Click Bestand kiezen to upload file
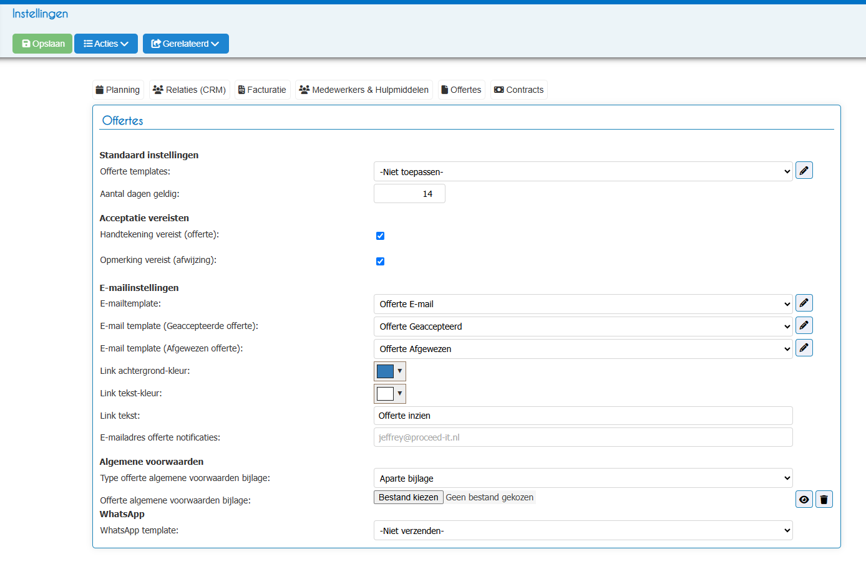Image resolution: width=866 pixels, height=572 pixels. 409,497
